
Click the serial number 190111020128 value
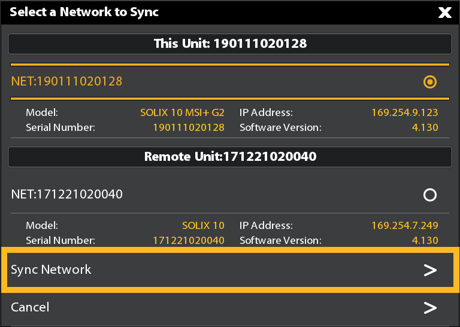coord(189,127)
